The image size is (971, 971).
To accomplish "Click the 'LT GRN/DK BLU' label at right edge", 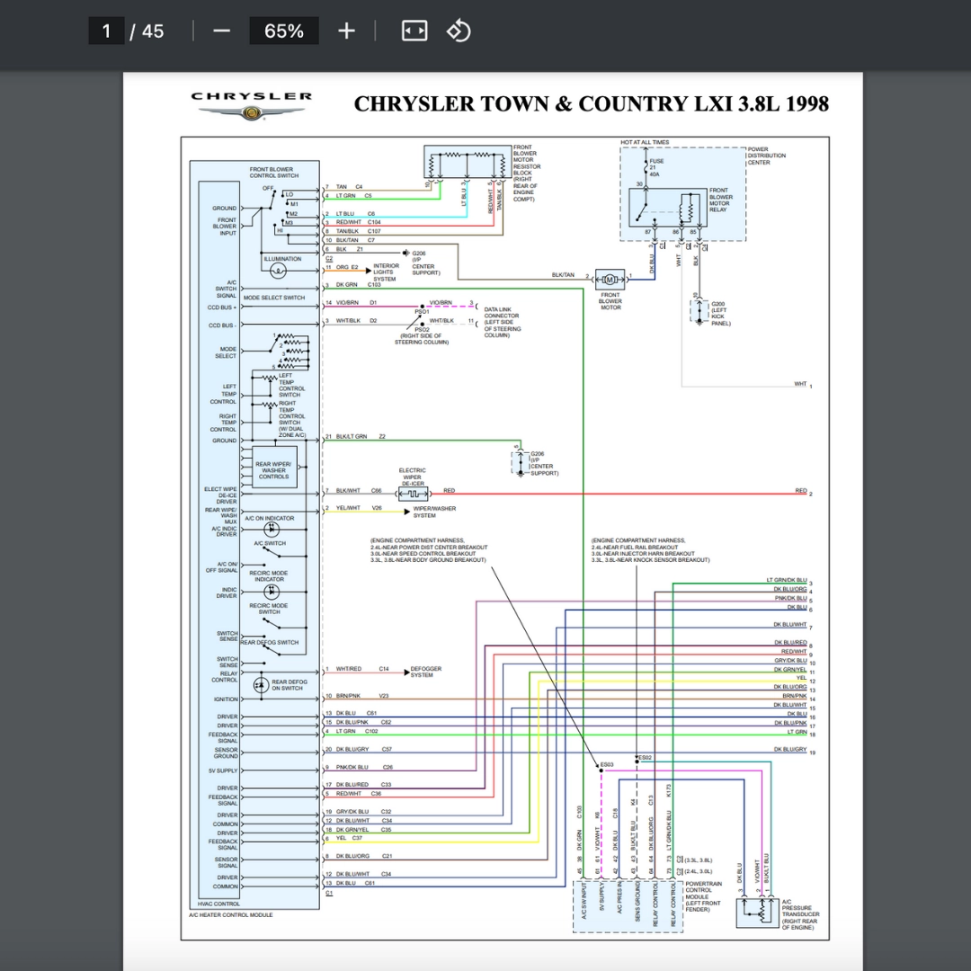I will point(787,580).
